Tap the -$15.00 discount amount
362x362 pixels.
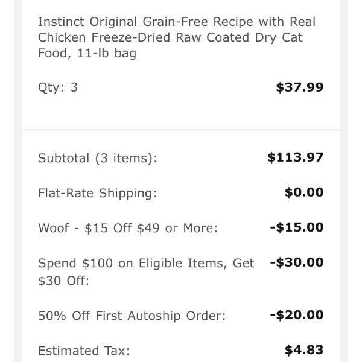click(297, 227)
